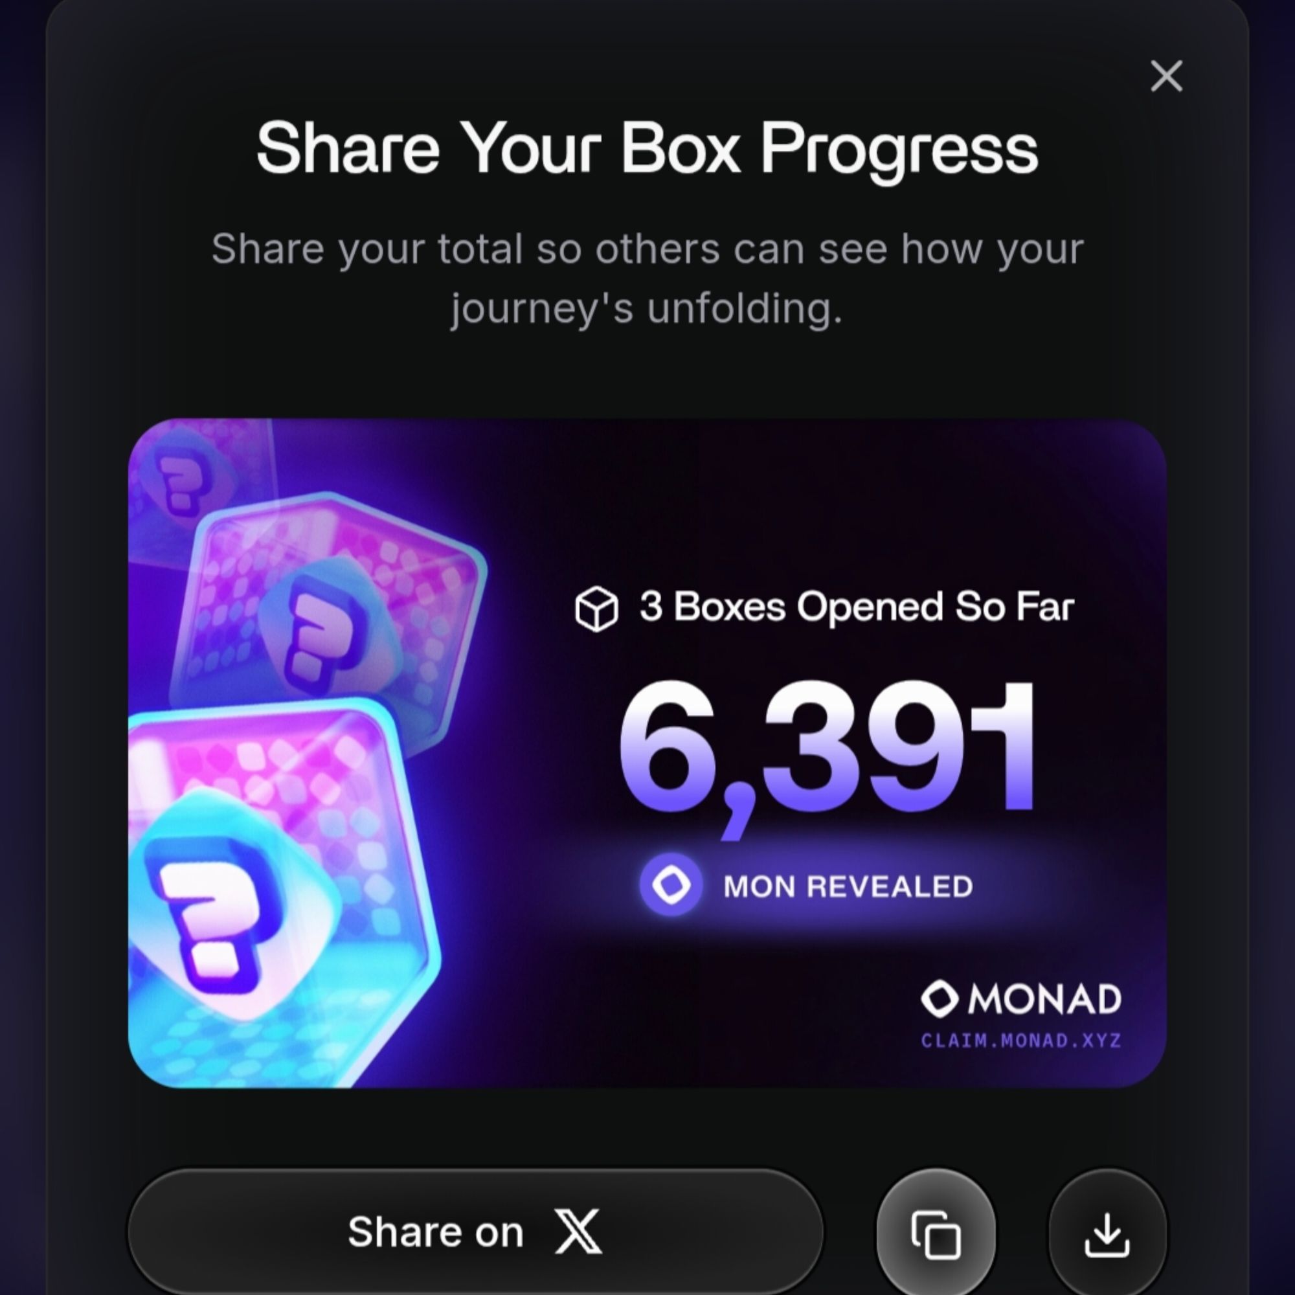Click the Monad diamond logo
The width and height of the screenshot is (1295, 1295).
click(x=939, y=998)
